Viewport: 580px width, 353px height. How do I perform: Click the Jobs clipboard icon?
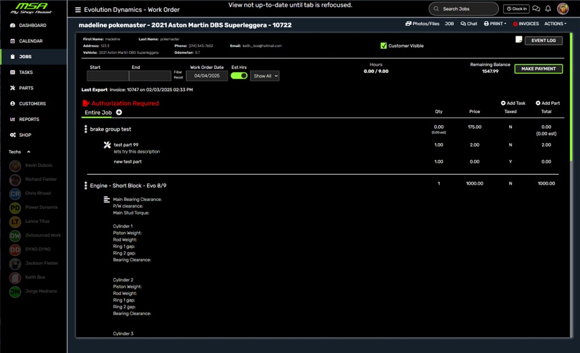pos(12,57)
